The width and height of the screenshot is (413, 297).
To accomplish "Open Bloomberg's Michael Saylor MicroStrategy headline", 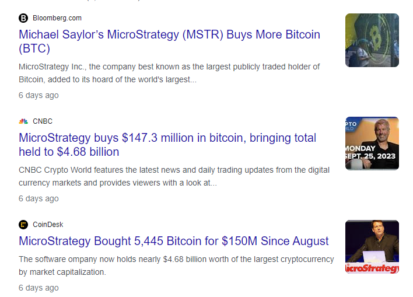I will coord(169,41).
